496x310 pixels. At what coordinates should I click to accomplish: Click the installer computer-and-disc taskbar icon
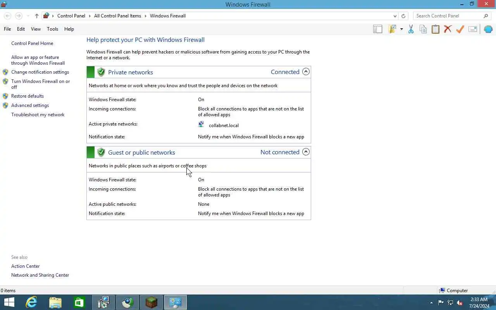point(103,302)
